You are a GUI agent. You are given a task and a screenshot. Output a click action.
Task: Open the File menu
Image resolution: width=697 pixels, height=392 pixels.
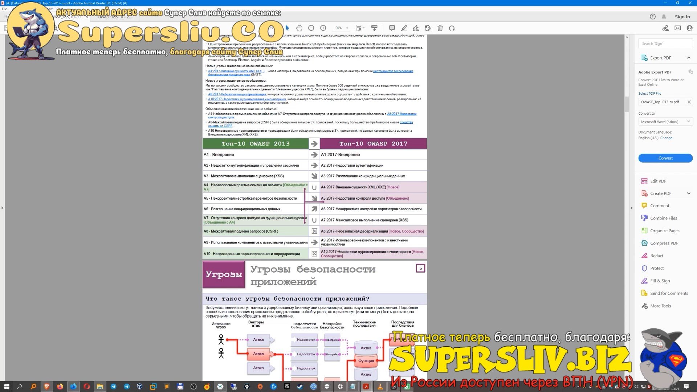(4, 9)
